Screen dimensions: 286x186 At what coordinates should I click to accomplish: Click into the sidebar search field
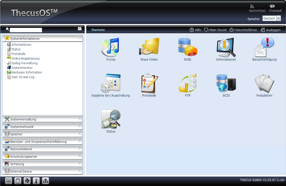tap(26, 30)
